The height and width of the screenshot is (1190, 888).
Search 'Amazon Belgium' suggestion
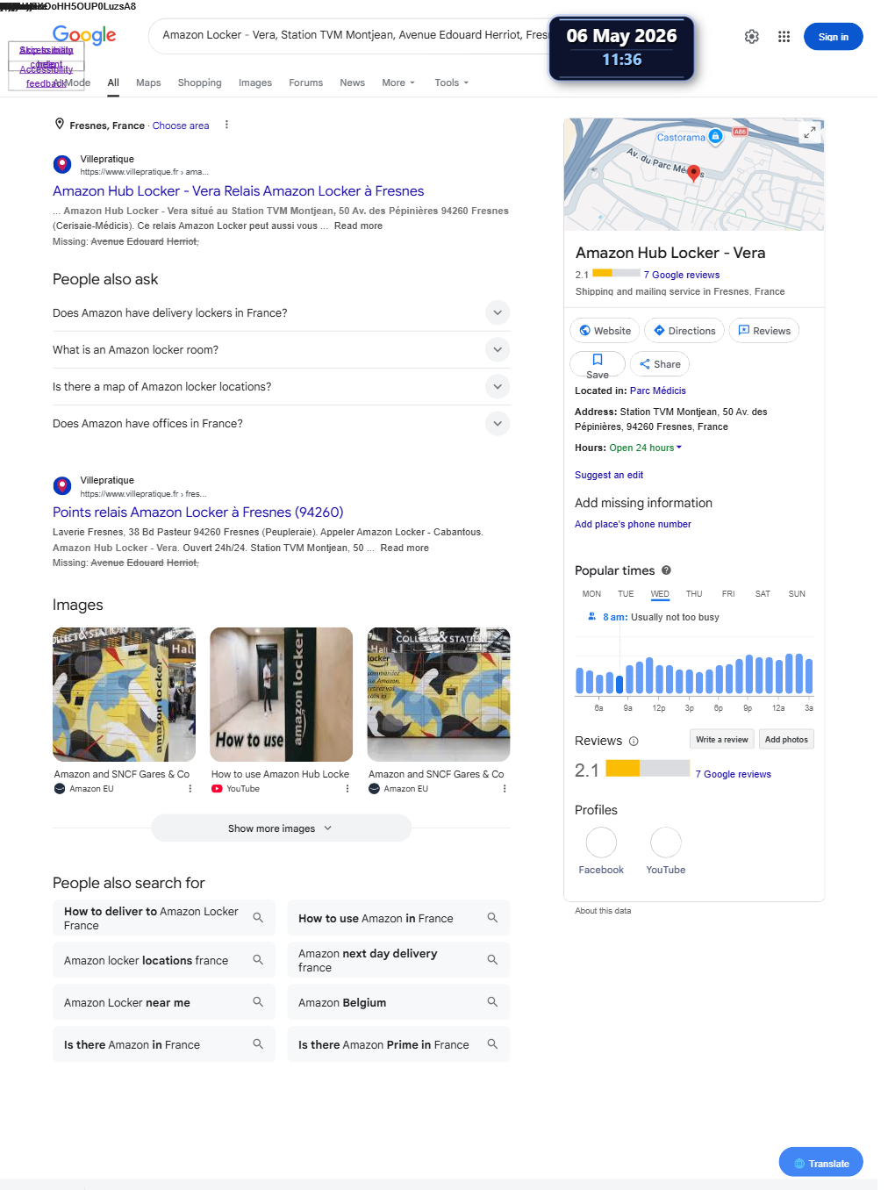(x=398, y=1002)
